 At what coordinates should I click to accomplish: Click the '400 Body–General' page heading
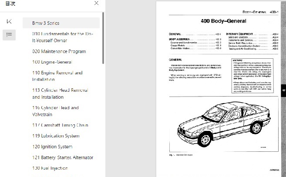(x=223, y=21)
